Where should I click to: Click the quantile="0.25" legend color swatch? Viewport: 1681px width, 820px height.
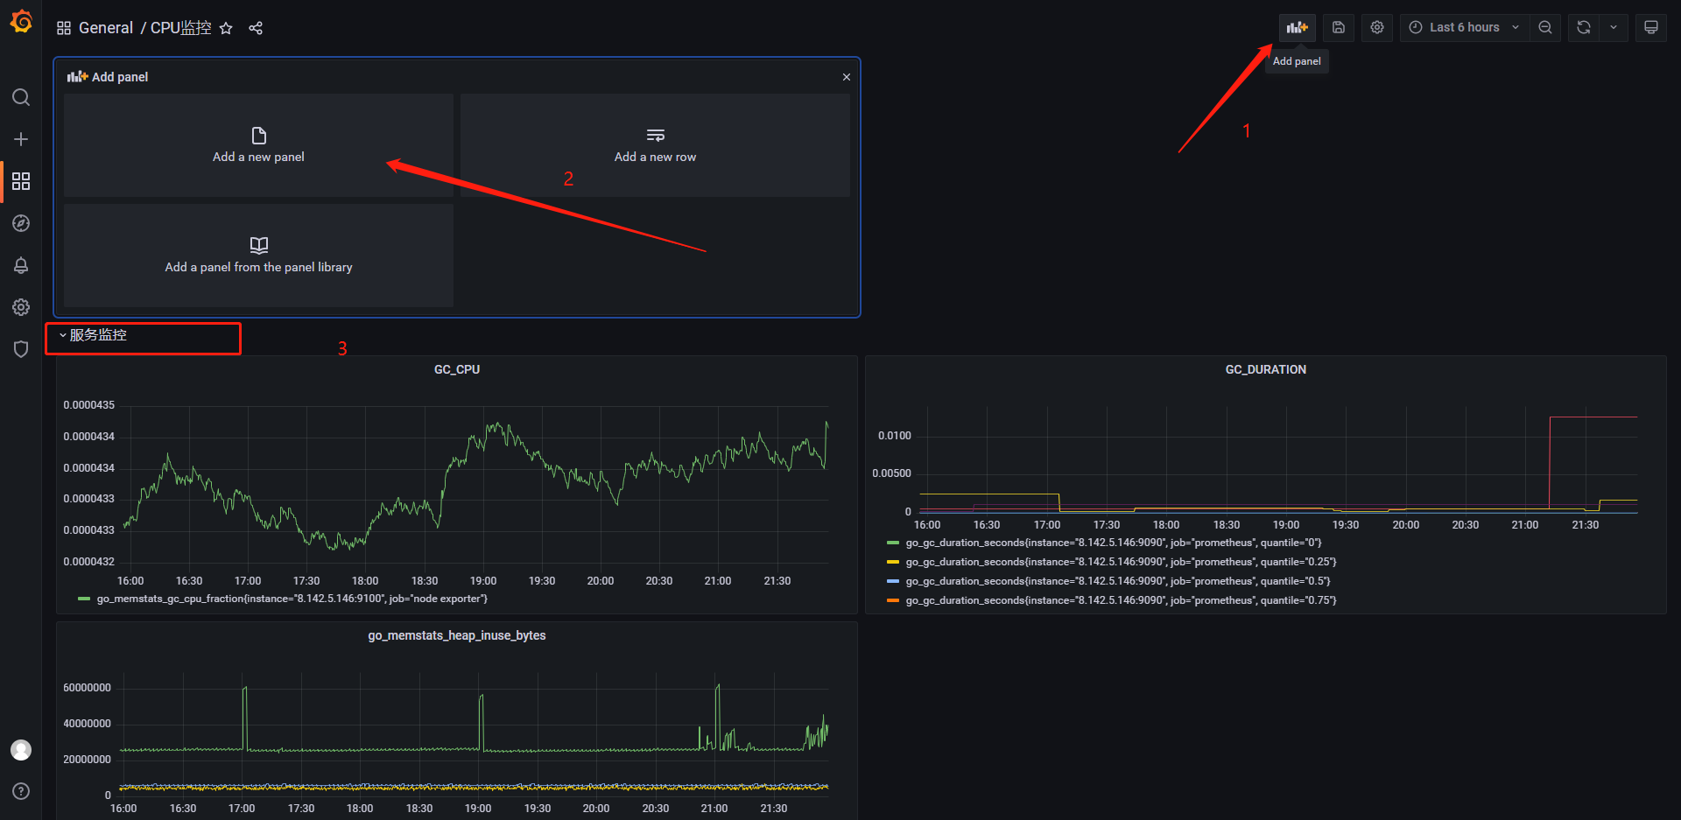coord(893,562)
